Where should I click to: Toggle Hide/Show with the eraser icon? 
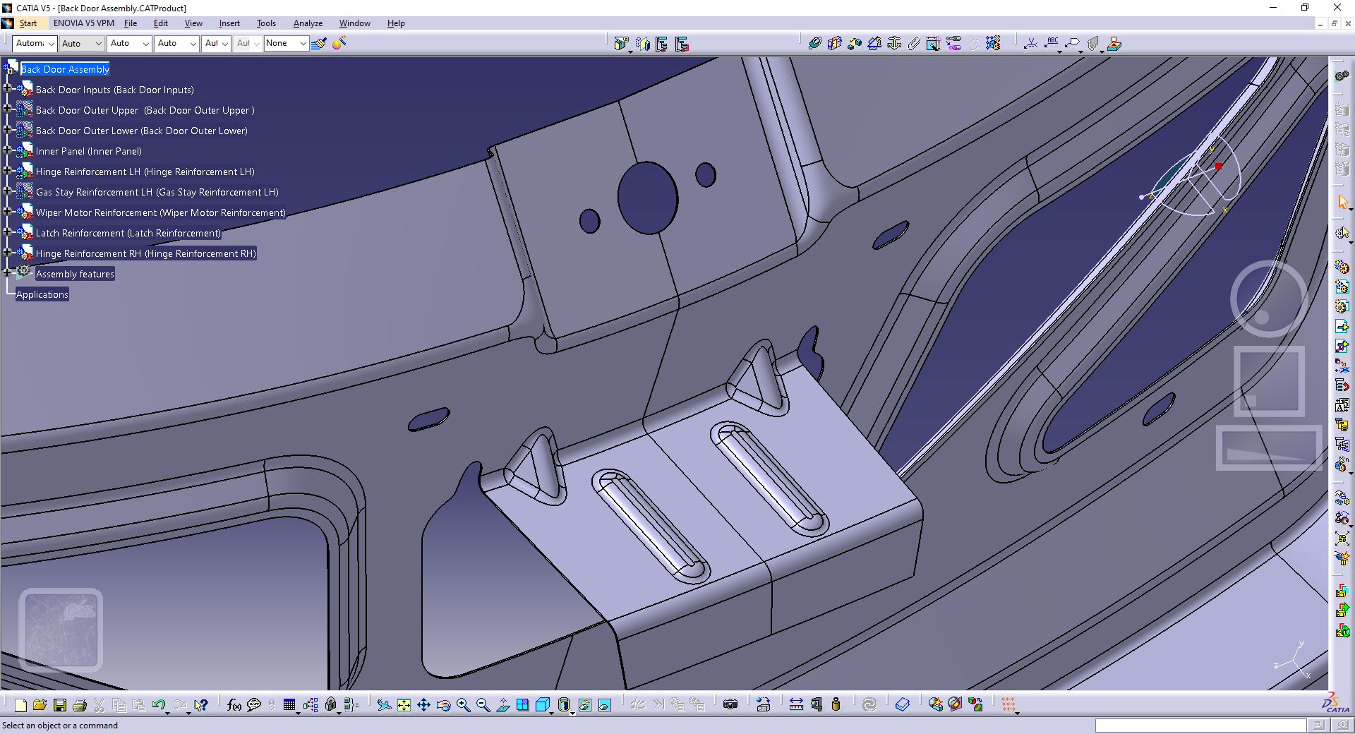point(903,704)
